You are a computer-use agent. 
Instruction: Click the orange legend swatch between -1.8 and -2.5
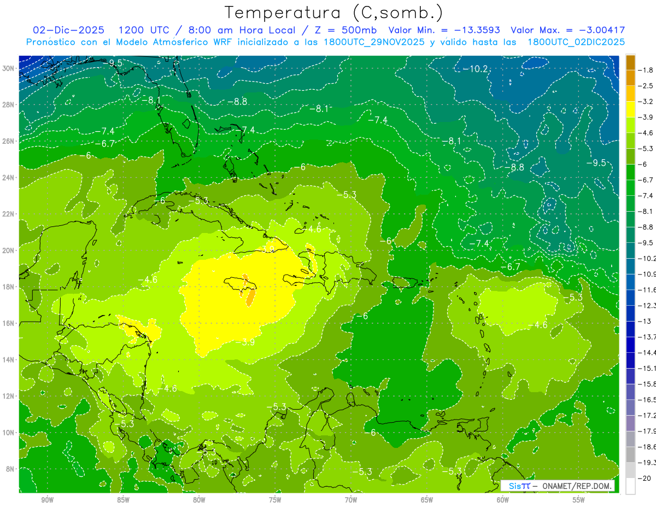pyautogui.click(x=630, y=78)
